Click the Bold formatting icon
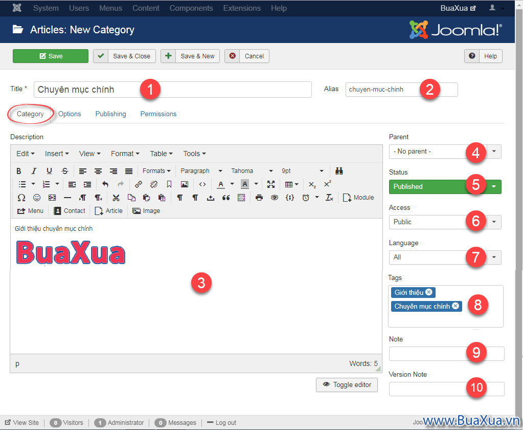This screenshot has height=430, width=523. tap(19, 171)
